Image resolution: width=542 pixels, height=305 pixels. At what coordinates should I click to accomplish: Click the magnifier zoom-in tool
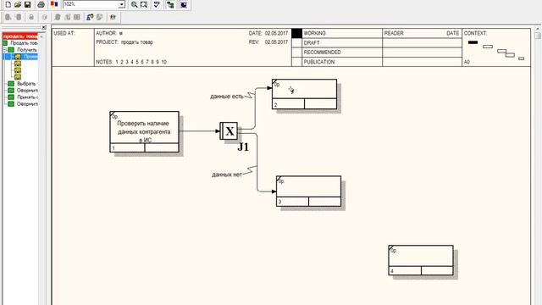tap(134, 4)
